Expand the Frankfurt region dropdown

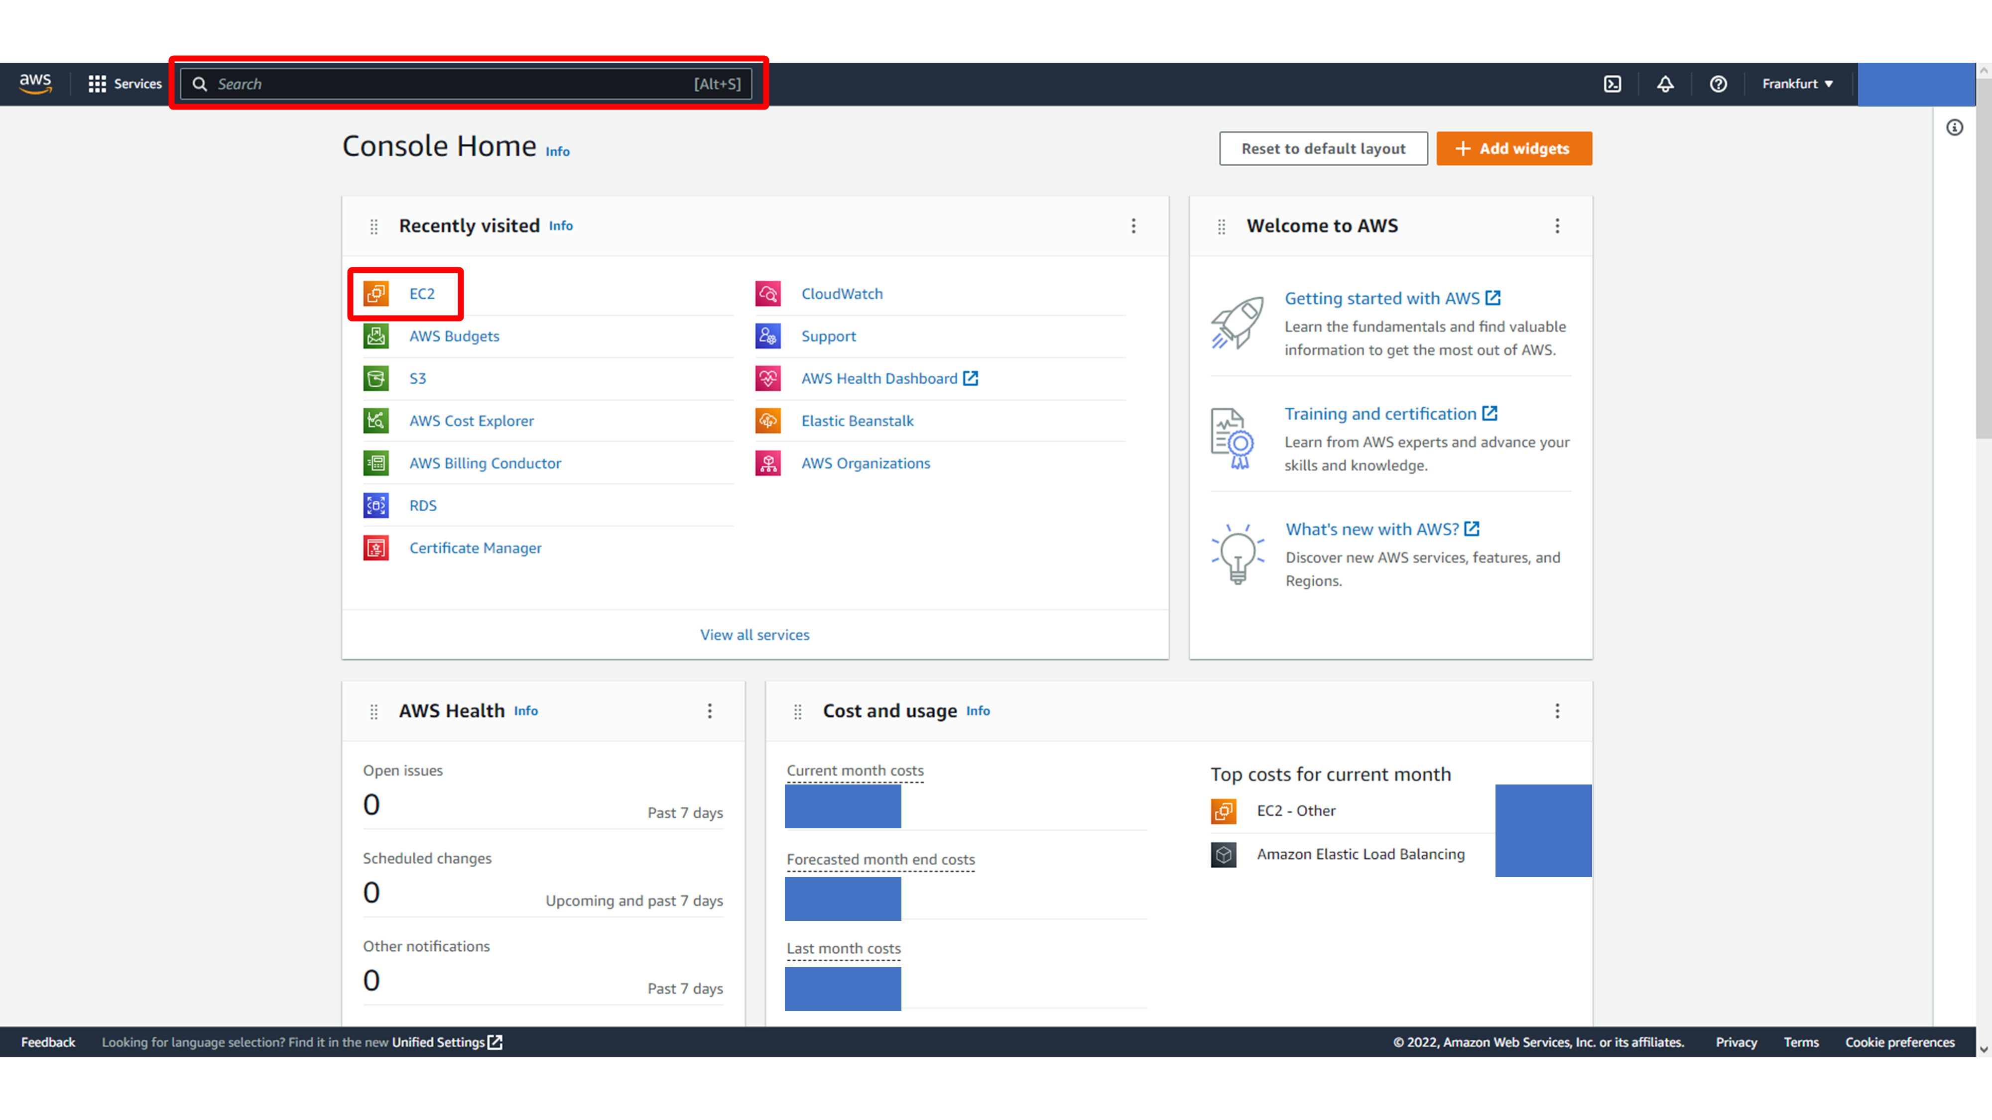(x=1798, y=84)
